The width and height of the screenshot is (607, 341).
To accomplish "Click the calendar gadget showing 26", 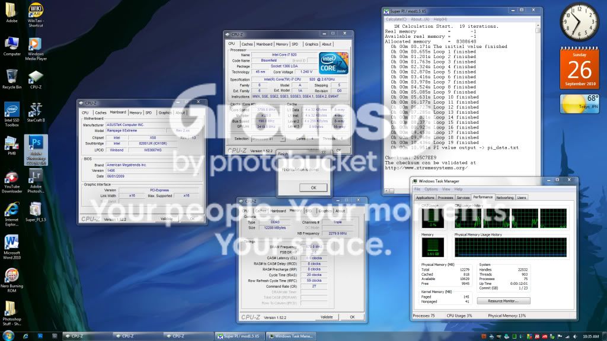I will (x=580, y=67).
